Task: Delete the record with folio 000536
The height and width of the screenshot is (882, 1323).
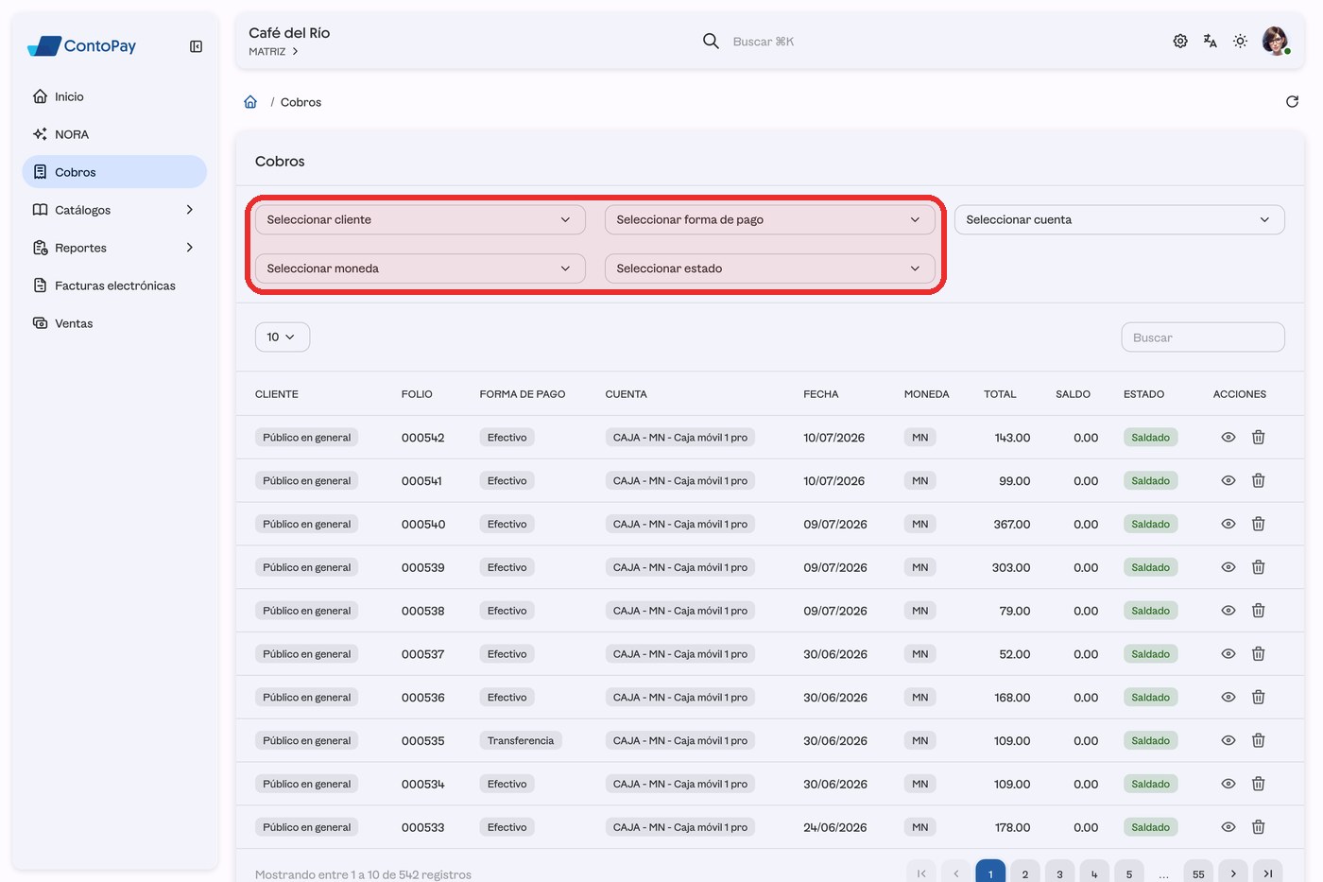Action: (x=1259, y=698)
